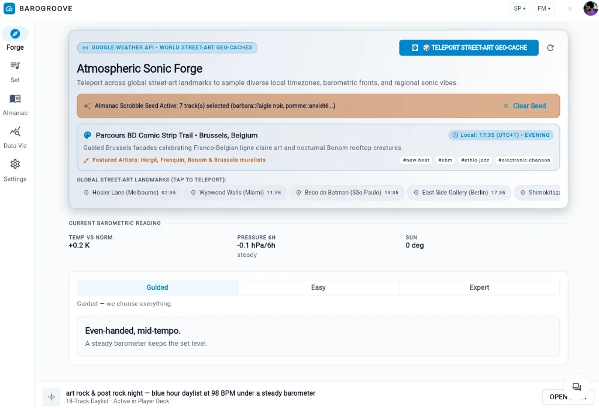Click Teleport Street-Art Geo-Cache button
599x408 pixels.
tap(469, 48)
